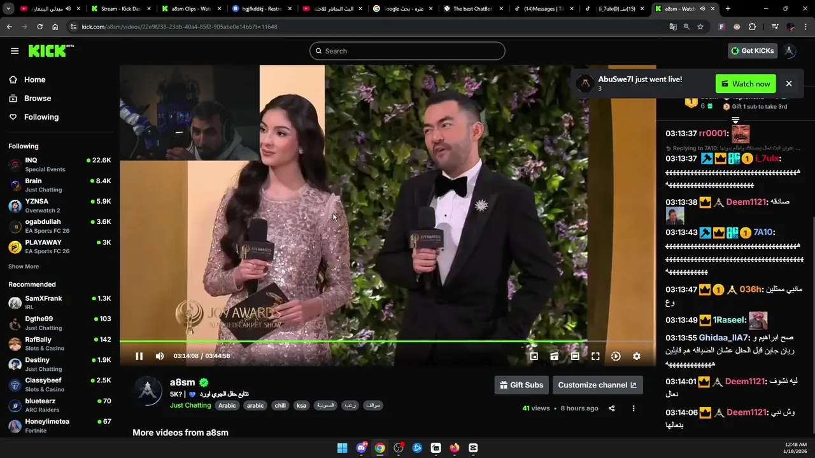Open video player settings gear

tap(637, 356)
